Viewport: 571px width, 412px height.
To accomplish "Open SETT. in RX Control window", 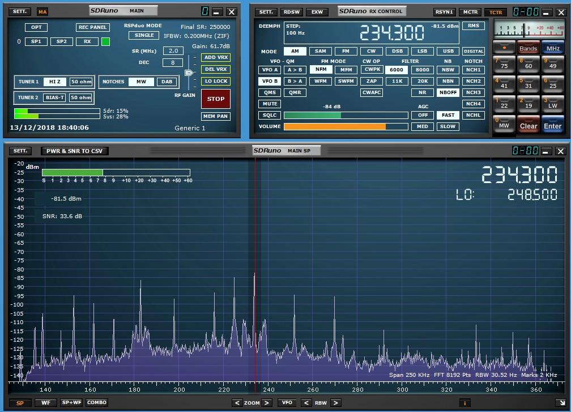I will pyautogui.click(x=266, y=12).
